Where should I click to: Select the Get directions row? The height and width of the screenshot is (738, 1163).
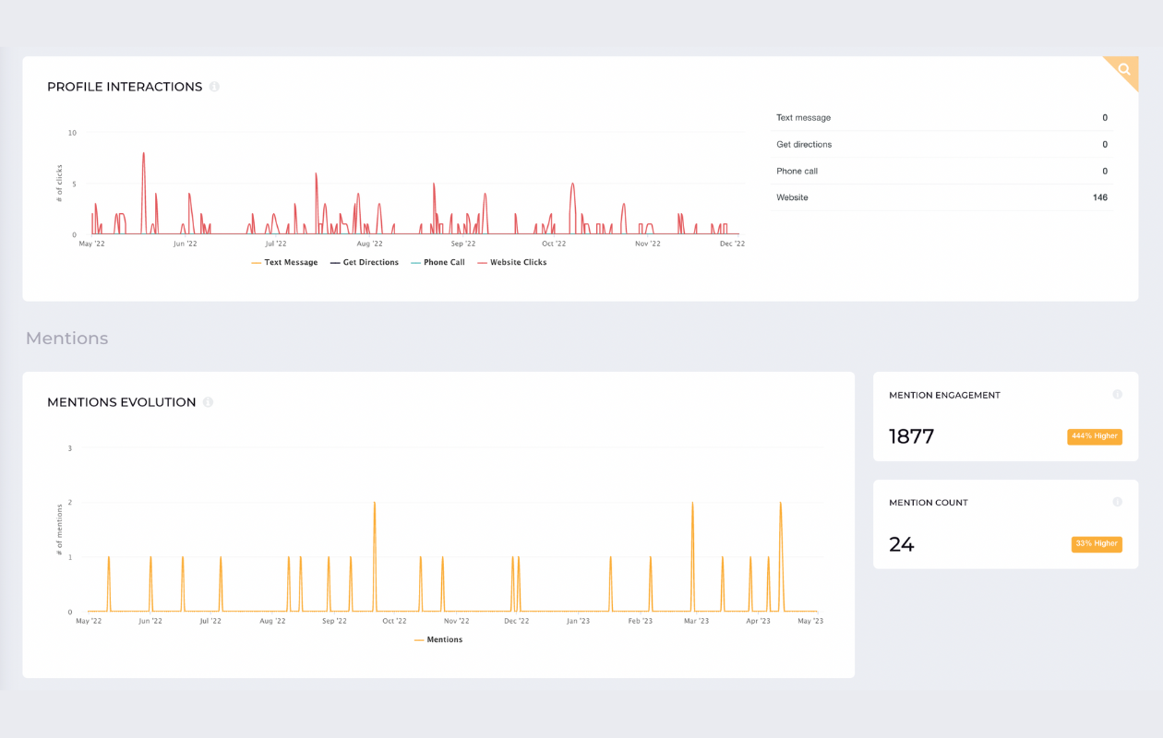942,145
